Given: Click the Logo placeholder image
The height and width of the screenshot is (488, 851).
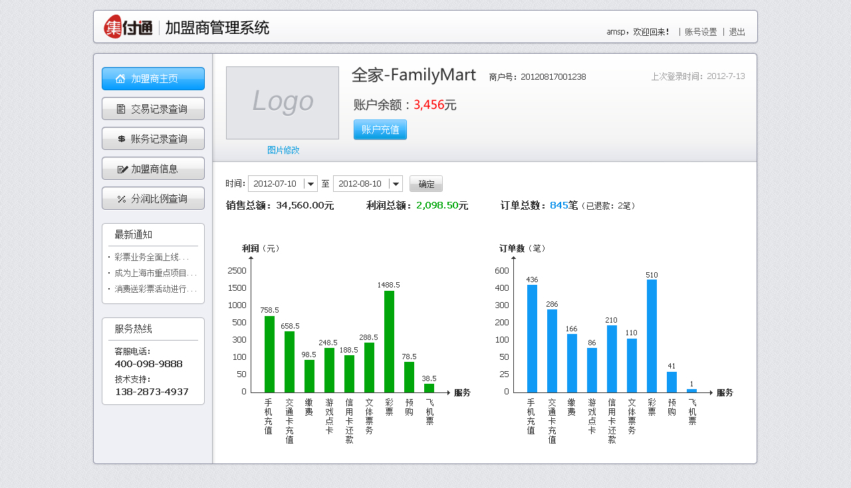Looking at the screenshot, I should click(283, 103).
